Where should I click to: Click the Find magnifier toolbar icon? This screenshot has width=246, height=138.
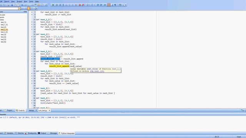46,5
